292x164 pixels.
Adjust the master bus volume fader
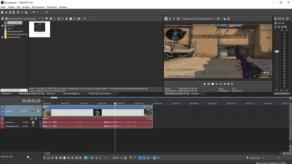(277, 51)
